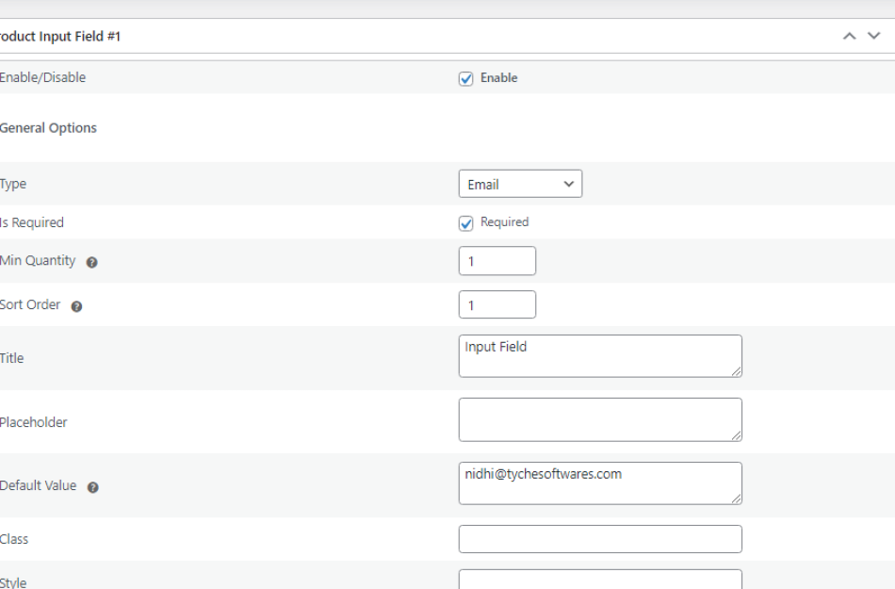Click the Min Quantity number field

coord(496,260)
